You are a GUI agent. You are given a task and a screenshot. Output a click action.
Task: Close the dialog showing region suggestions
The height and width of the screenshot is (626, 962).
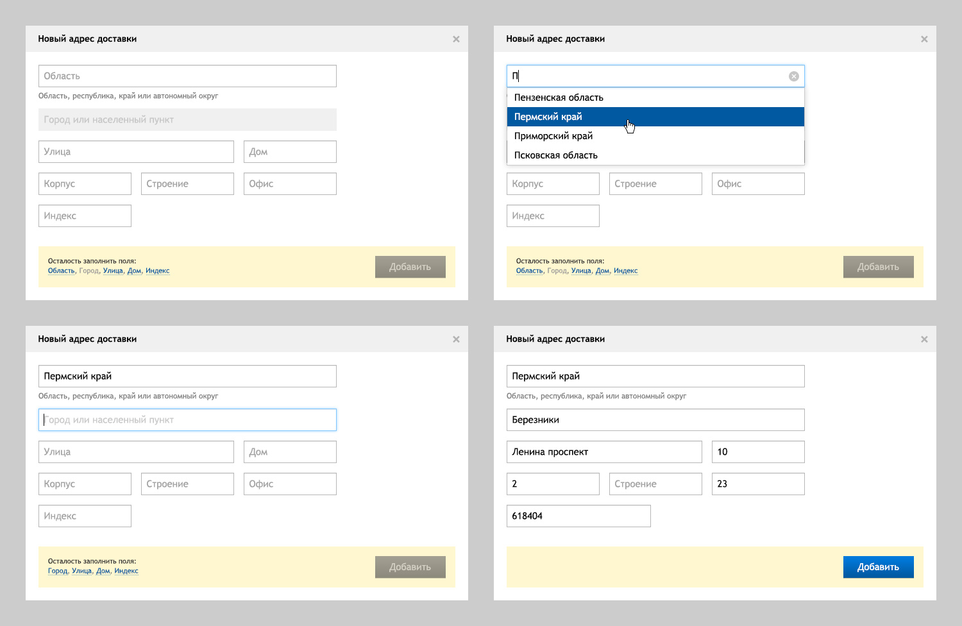tap(924, 39)
